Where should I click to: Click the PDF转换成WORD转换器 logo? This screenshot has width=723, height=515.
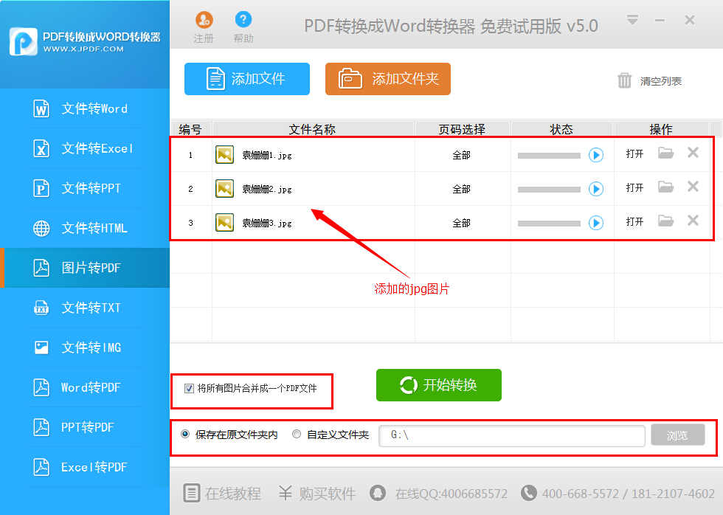85,42
